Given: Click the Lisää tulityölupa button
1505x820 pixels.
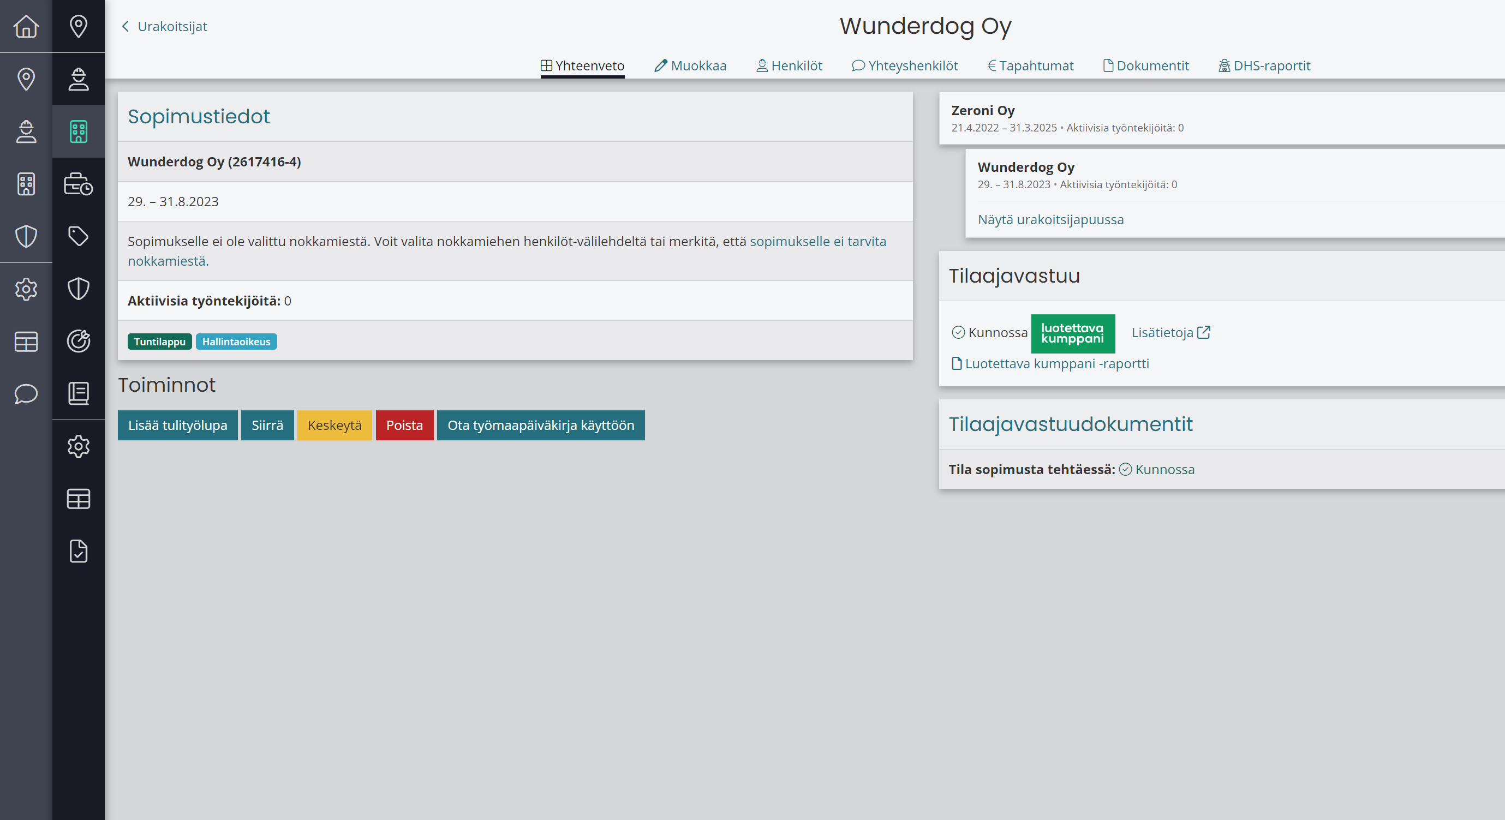Looking at the screenshot, I should coord(177,425).
